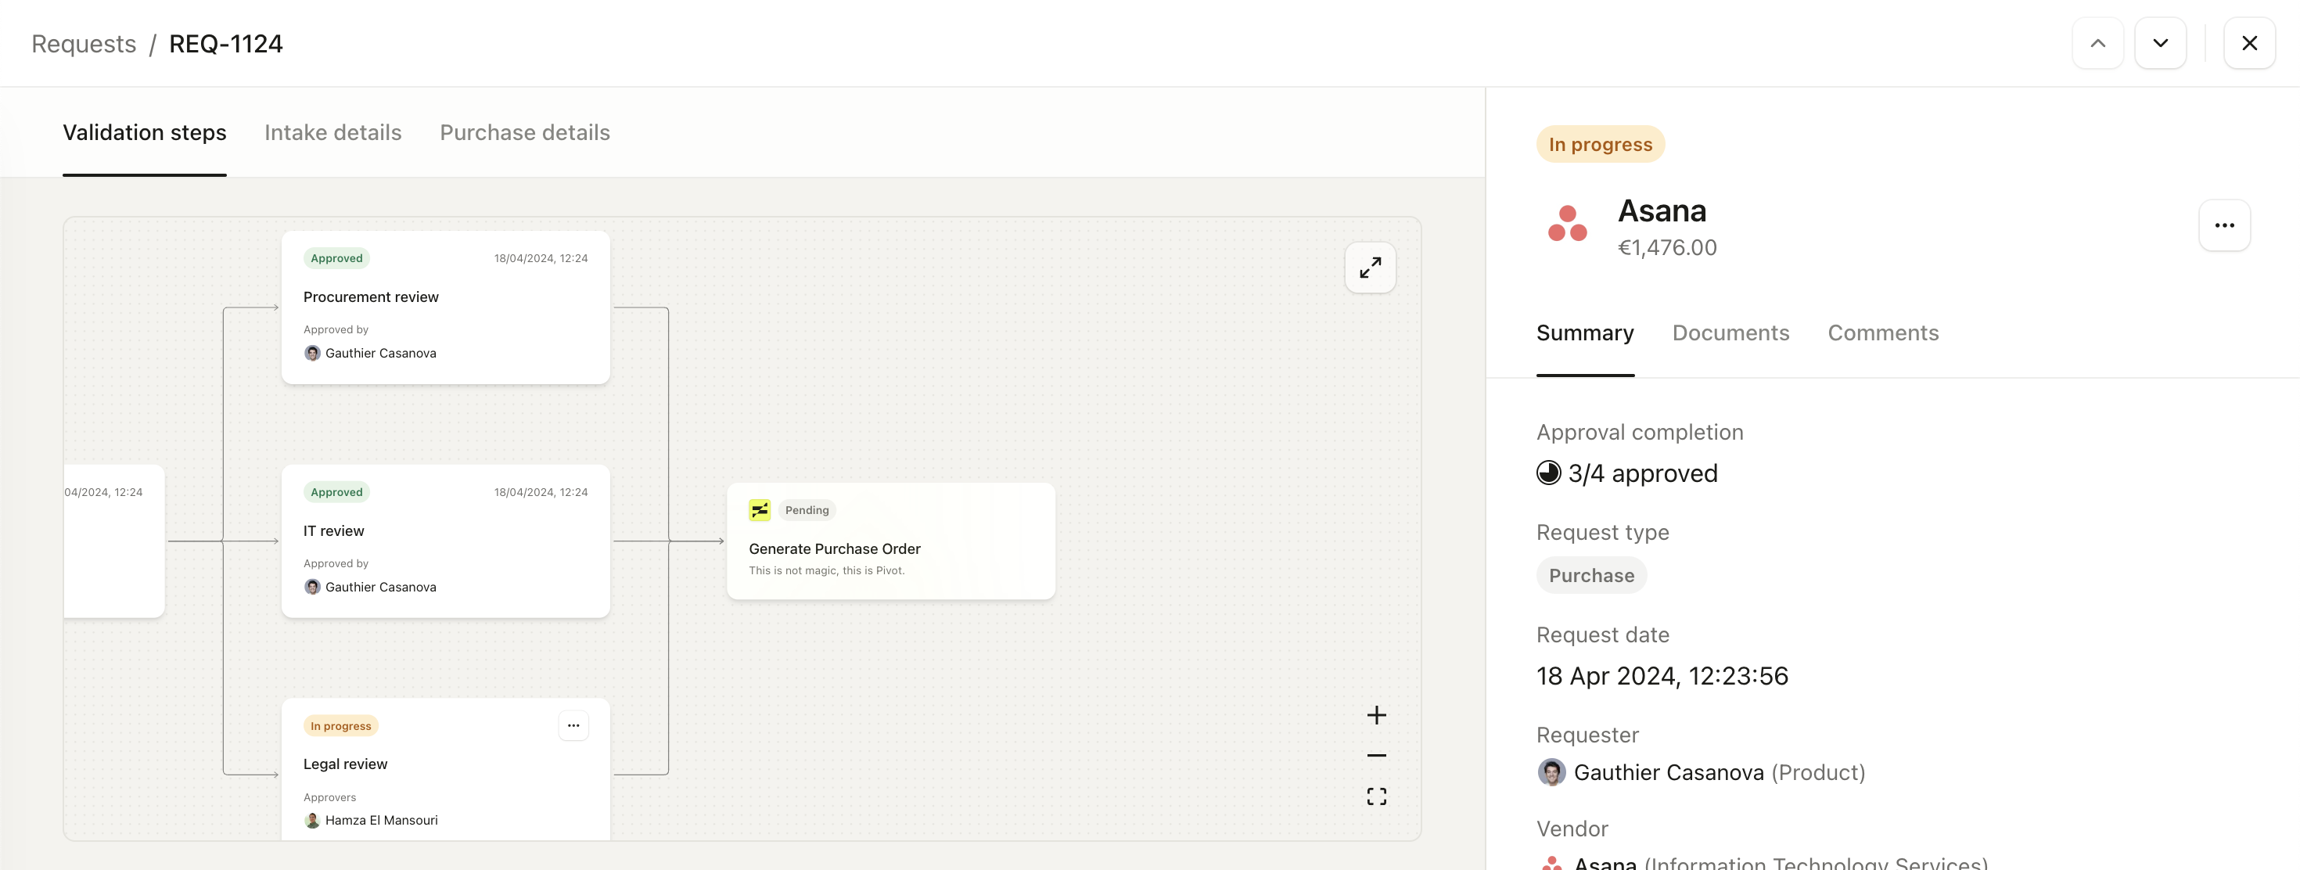This screenshot has height=870, width=2300.
Task: Expand the workflow canvas to fullscreen
Action: (1370, 267)
